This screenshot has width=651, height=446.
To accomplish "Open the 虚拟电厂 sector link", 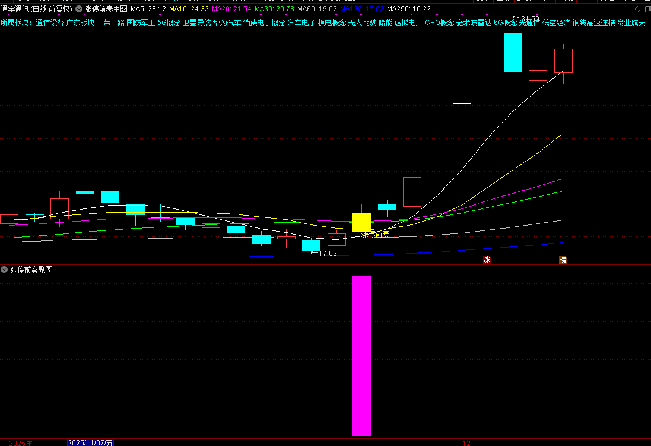I will pos(408,23).
